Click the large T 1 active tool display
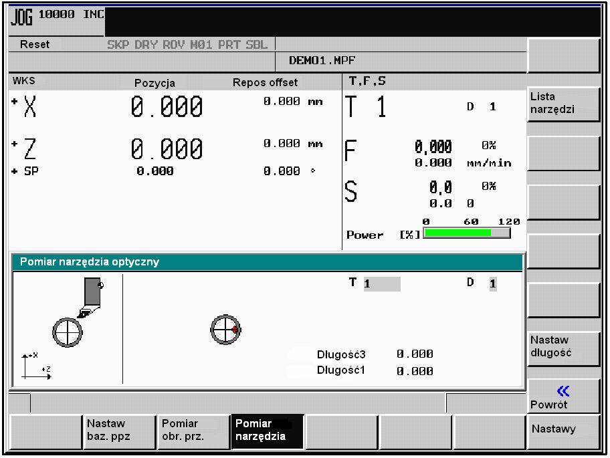Image resolution: width=610 pixels, height=458 pixels. point(366,106)
